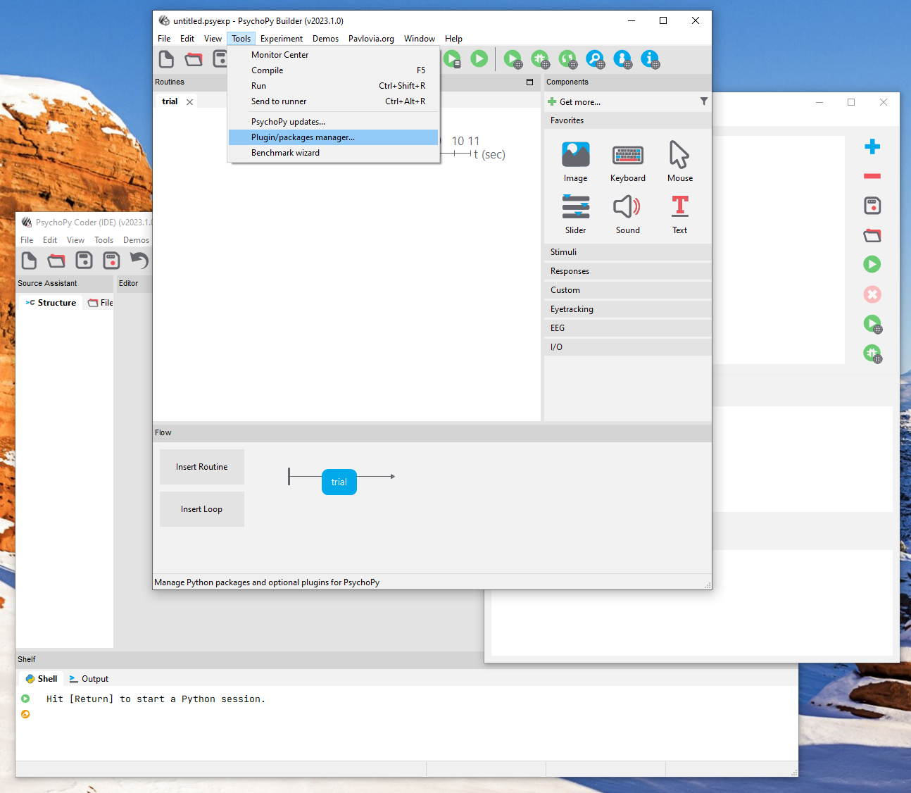Expand the EEG components section
This screenshot has width=911, height=793.
click(628, 328)
